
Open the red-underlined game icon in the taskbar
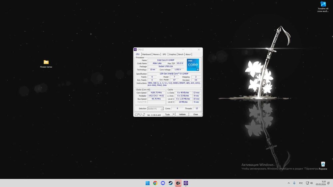point(178,183)
